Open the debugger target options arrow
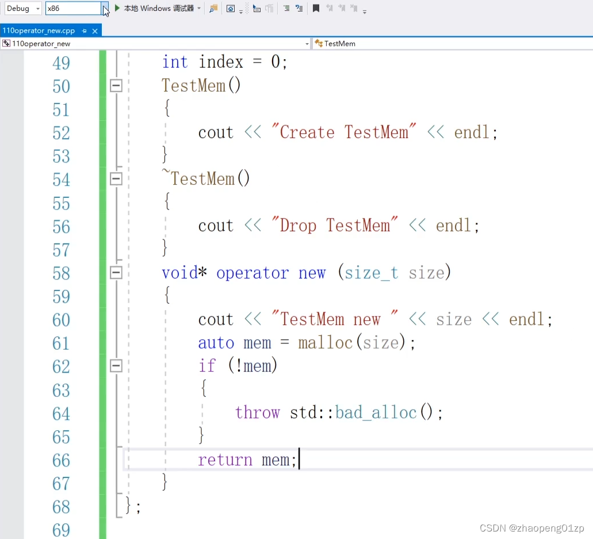Viewport: 593px width, 539px height. click(199, 9)
